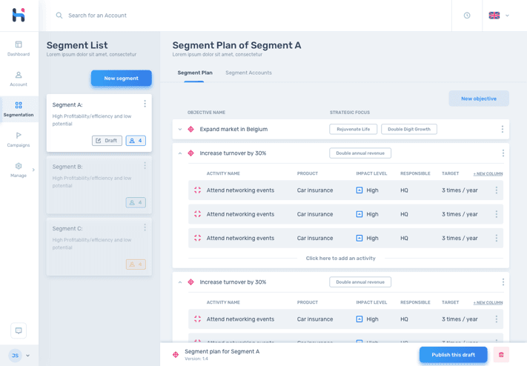This screenshot has width=527, height=366.
Task: Click target icon of second Increase turnover objective
Action: coord(191,282)
